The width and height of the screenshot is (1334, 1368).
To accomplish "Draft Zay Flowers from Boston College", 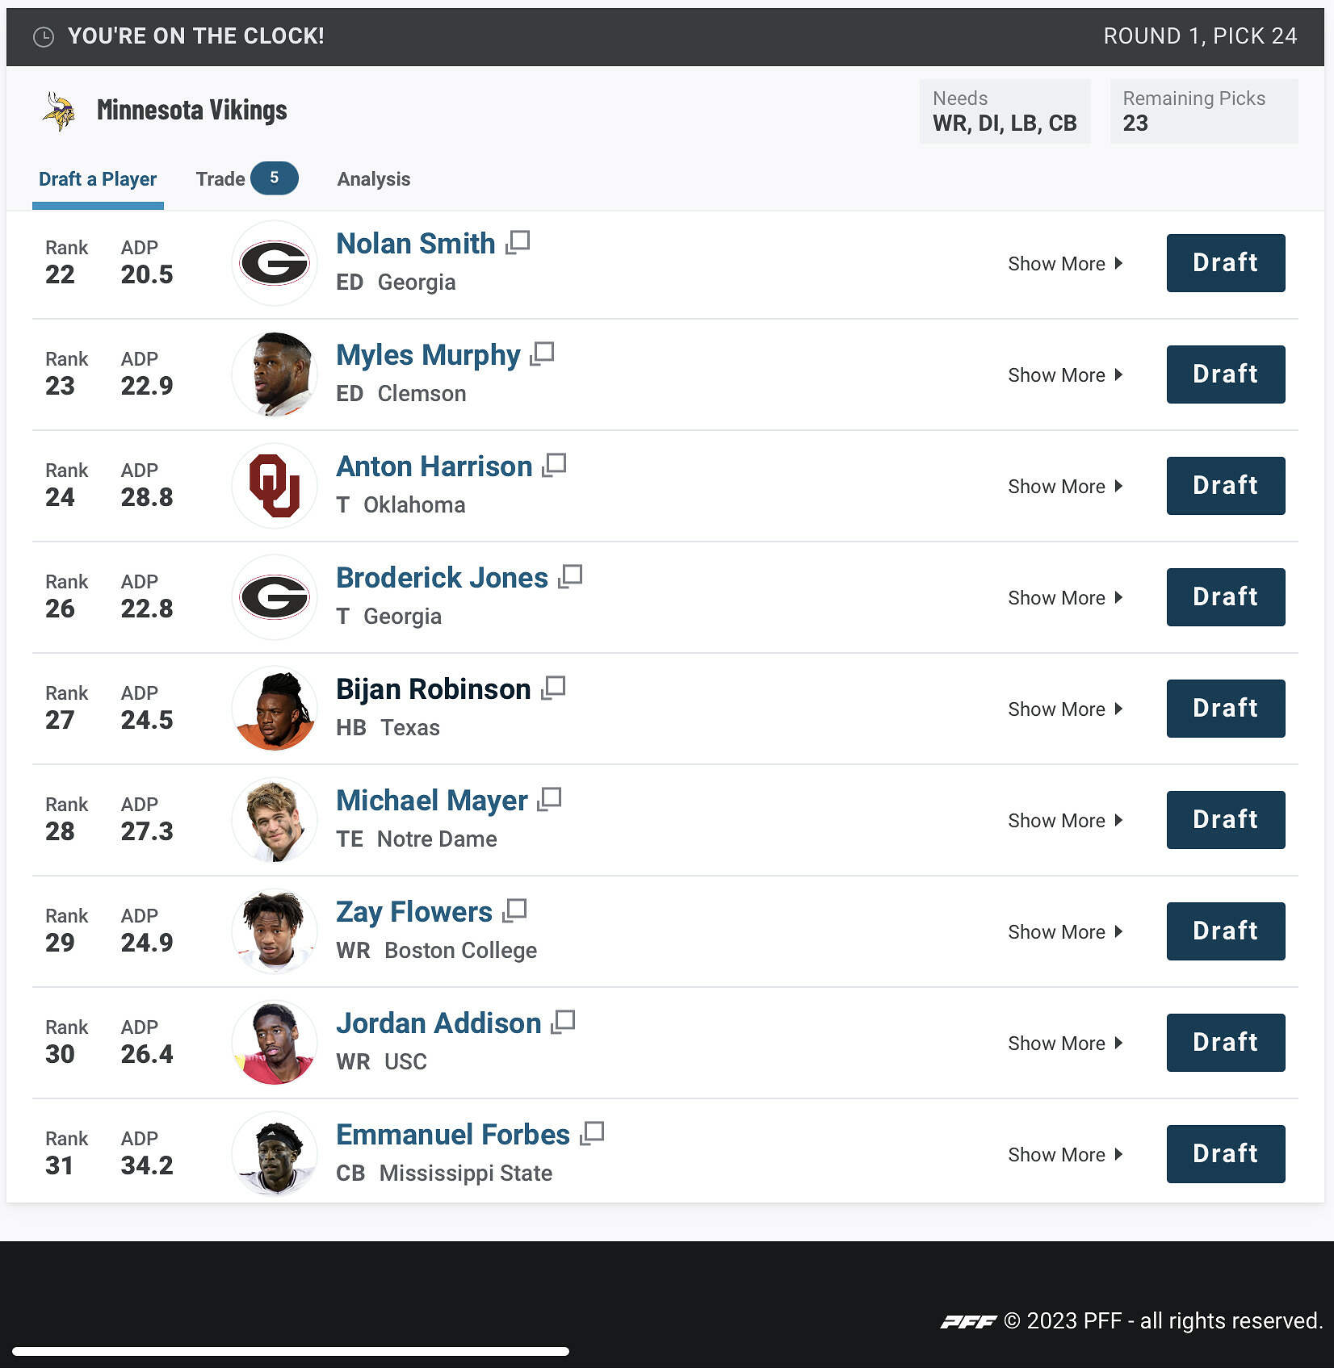I will 1225,931.
